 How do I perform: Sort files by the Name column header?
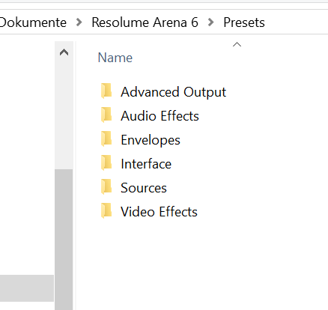115,58
